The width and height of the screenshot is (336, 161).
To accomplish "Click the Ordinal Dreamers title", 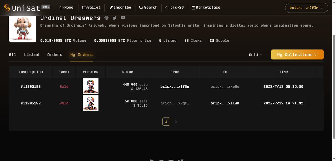I will (70, 18).
